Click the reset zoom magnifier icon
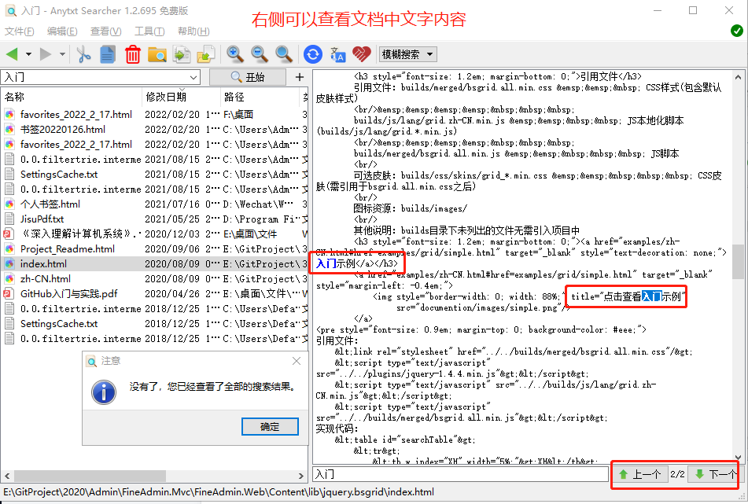The height and width of the screenshot is (504, 748). pos(284,54)
